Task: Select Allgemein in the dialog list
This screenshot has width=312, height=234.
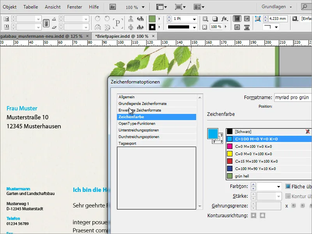Action: click(157, 97)
